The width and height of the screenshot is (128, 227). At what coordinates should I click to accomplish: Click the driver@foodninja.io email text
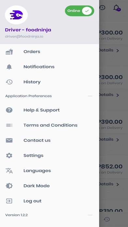point(24,36)
